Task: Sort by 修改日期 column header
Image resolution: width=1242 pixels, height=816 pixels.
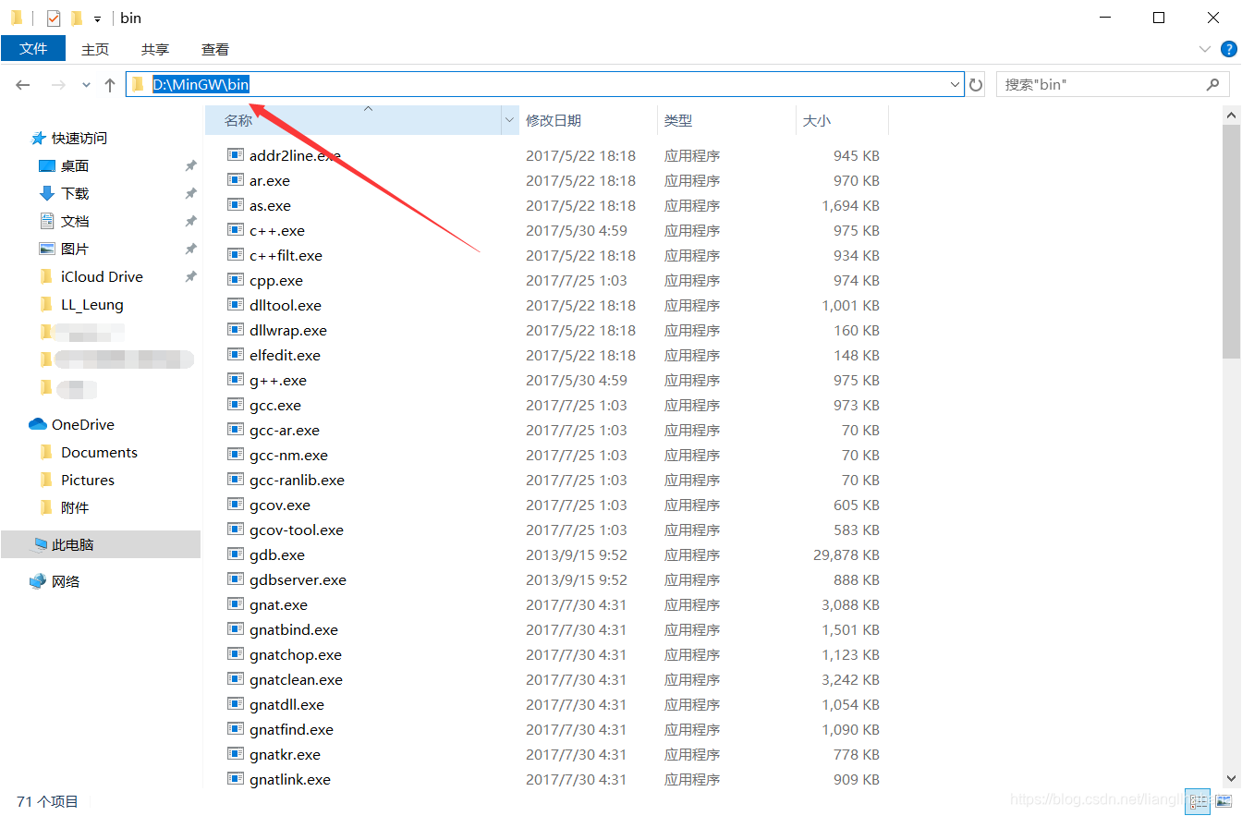Action: (588, 120)
